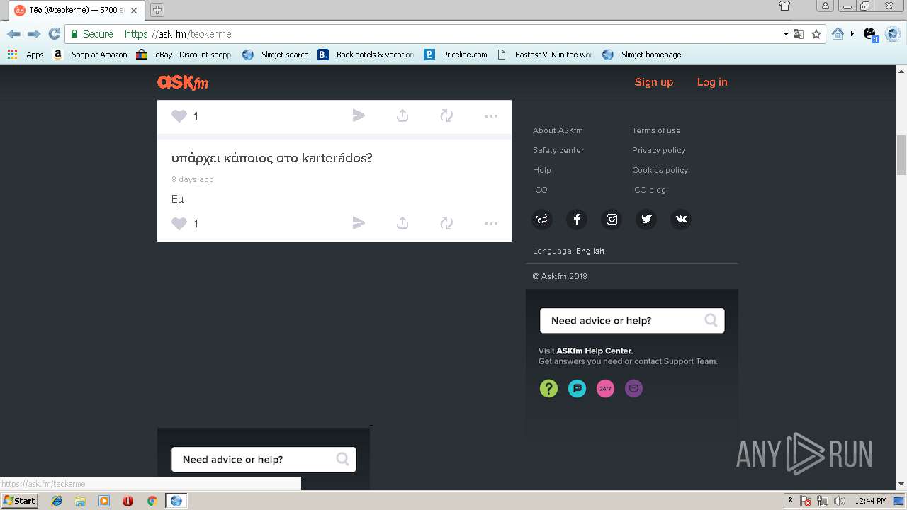Open ASKfm owl social icon
Screen dimensions: 907x510
coord(542,220)
